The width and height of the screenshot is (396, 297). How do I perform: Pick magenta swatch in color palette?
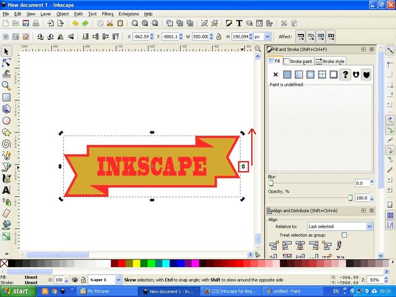(196, 264)
